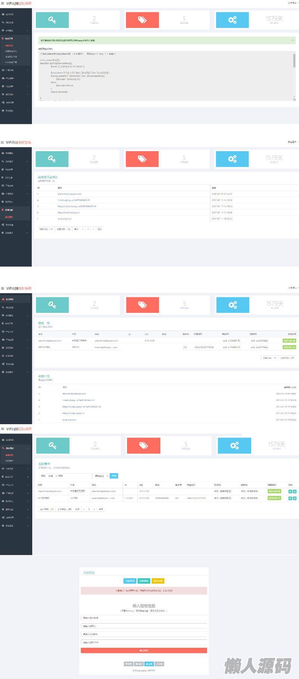Click the edit icon in the second authorization table row
299x679 pixels.
pos(290,498)
